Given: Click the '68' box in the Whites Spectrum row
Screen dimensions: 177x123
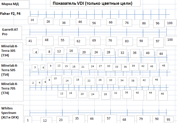Looking at the screenshot, I should (x=127, y=119).
